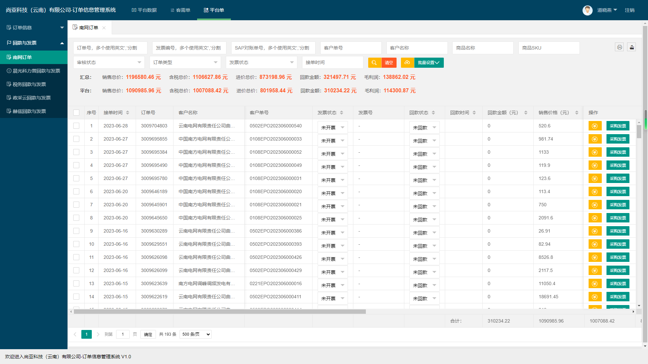
Task: Click the 订单号 search input field
Action: (110, 48)
